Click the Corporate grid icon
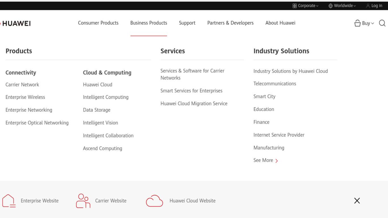The width and height of the screenshot is (388, 218). point(295,6)
